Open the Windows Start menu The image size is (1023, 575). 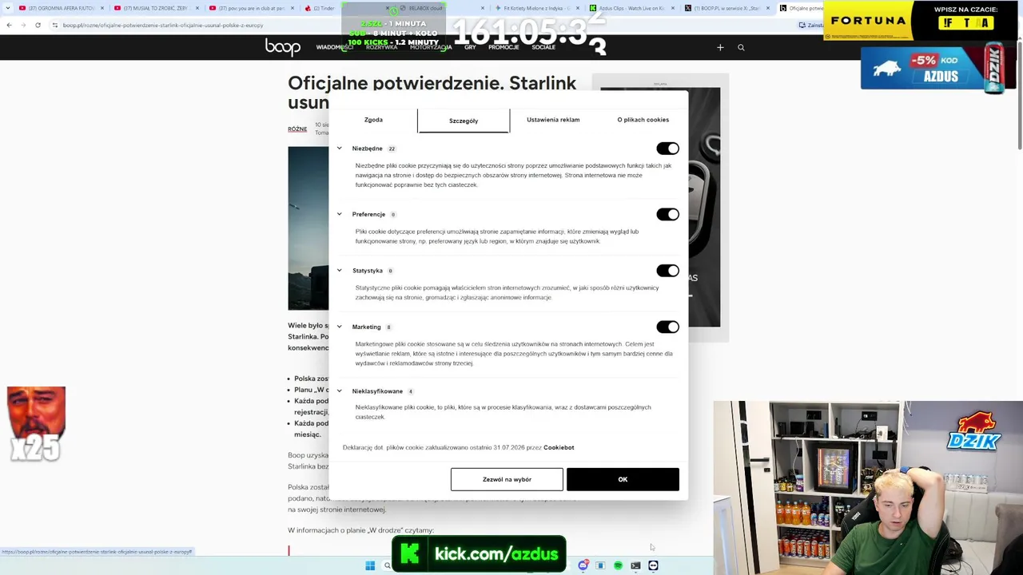[370, 565]
